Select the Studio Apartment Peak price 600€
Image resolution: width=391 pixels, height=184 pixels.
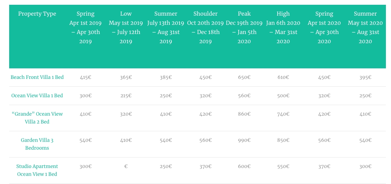(x=244, y=166)
